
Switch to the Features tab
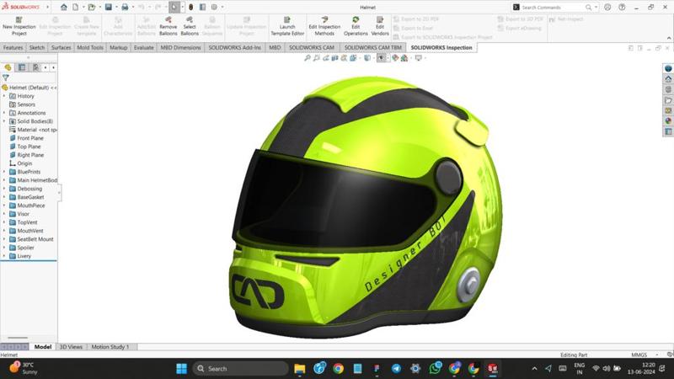tap(13, 47)
